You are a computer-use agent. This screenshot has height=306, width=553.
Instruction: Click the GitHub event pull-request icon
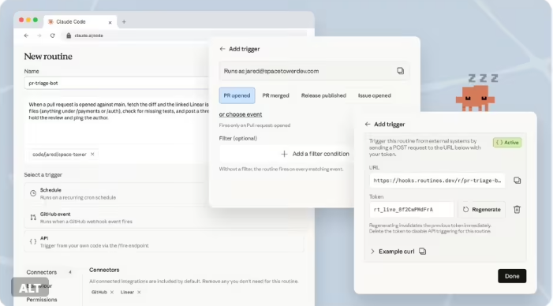point(33,218)
